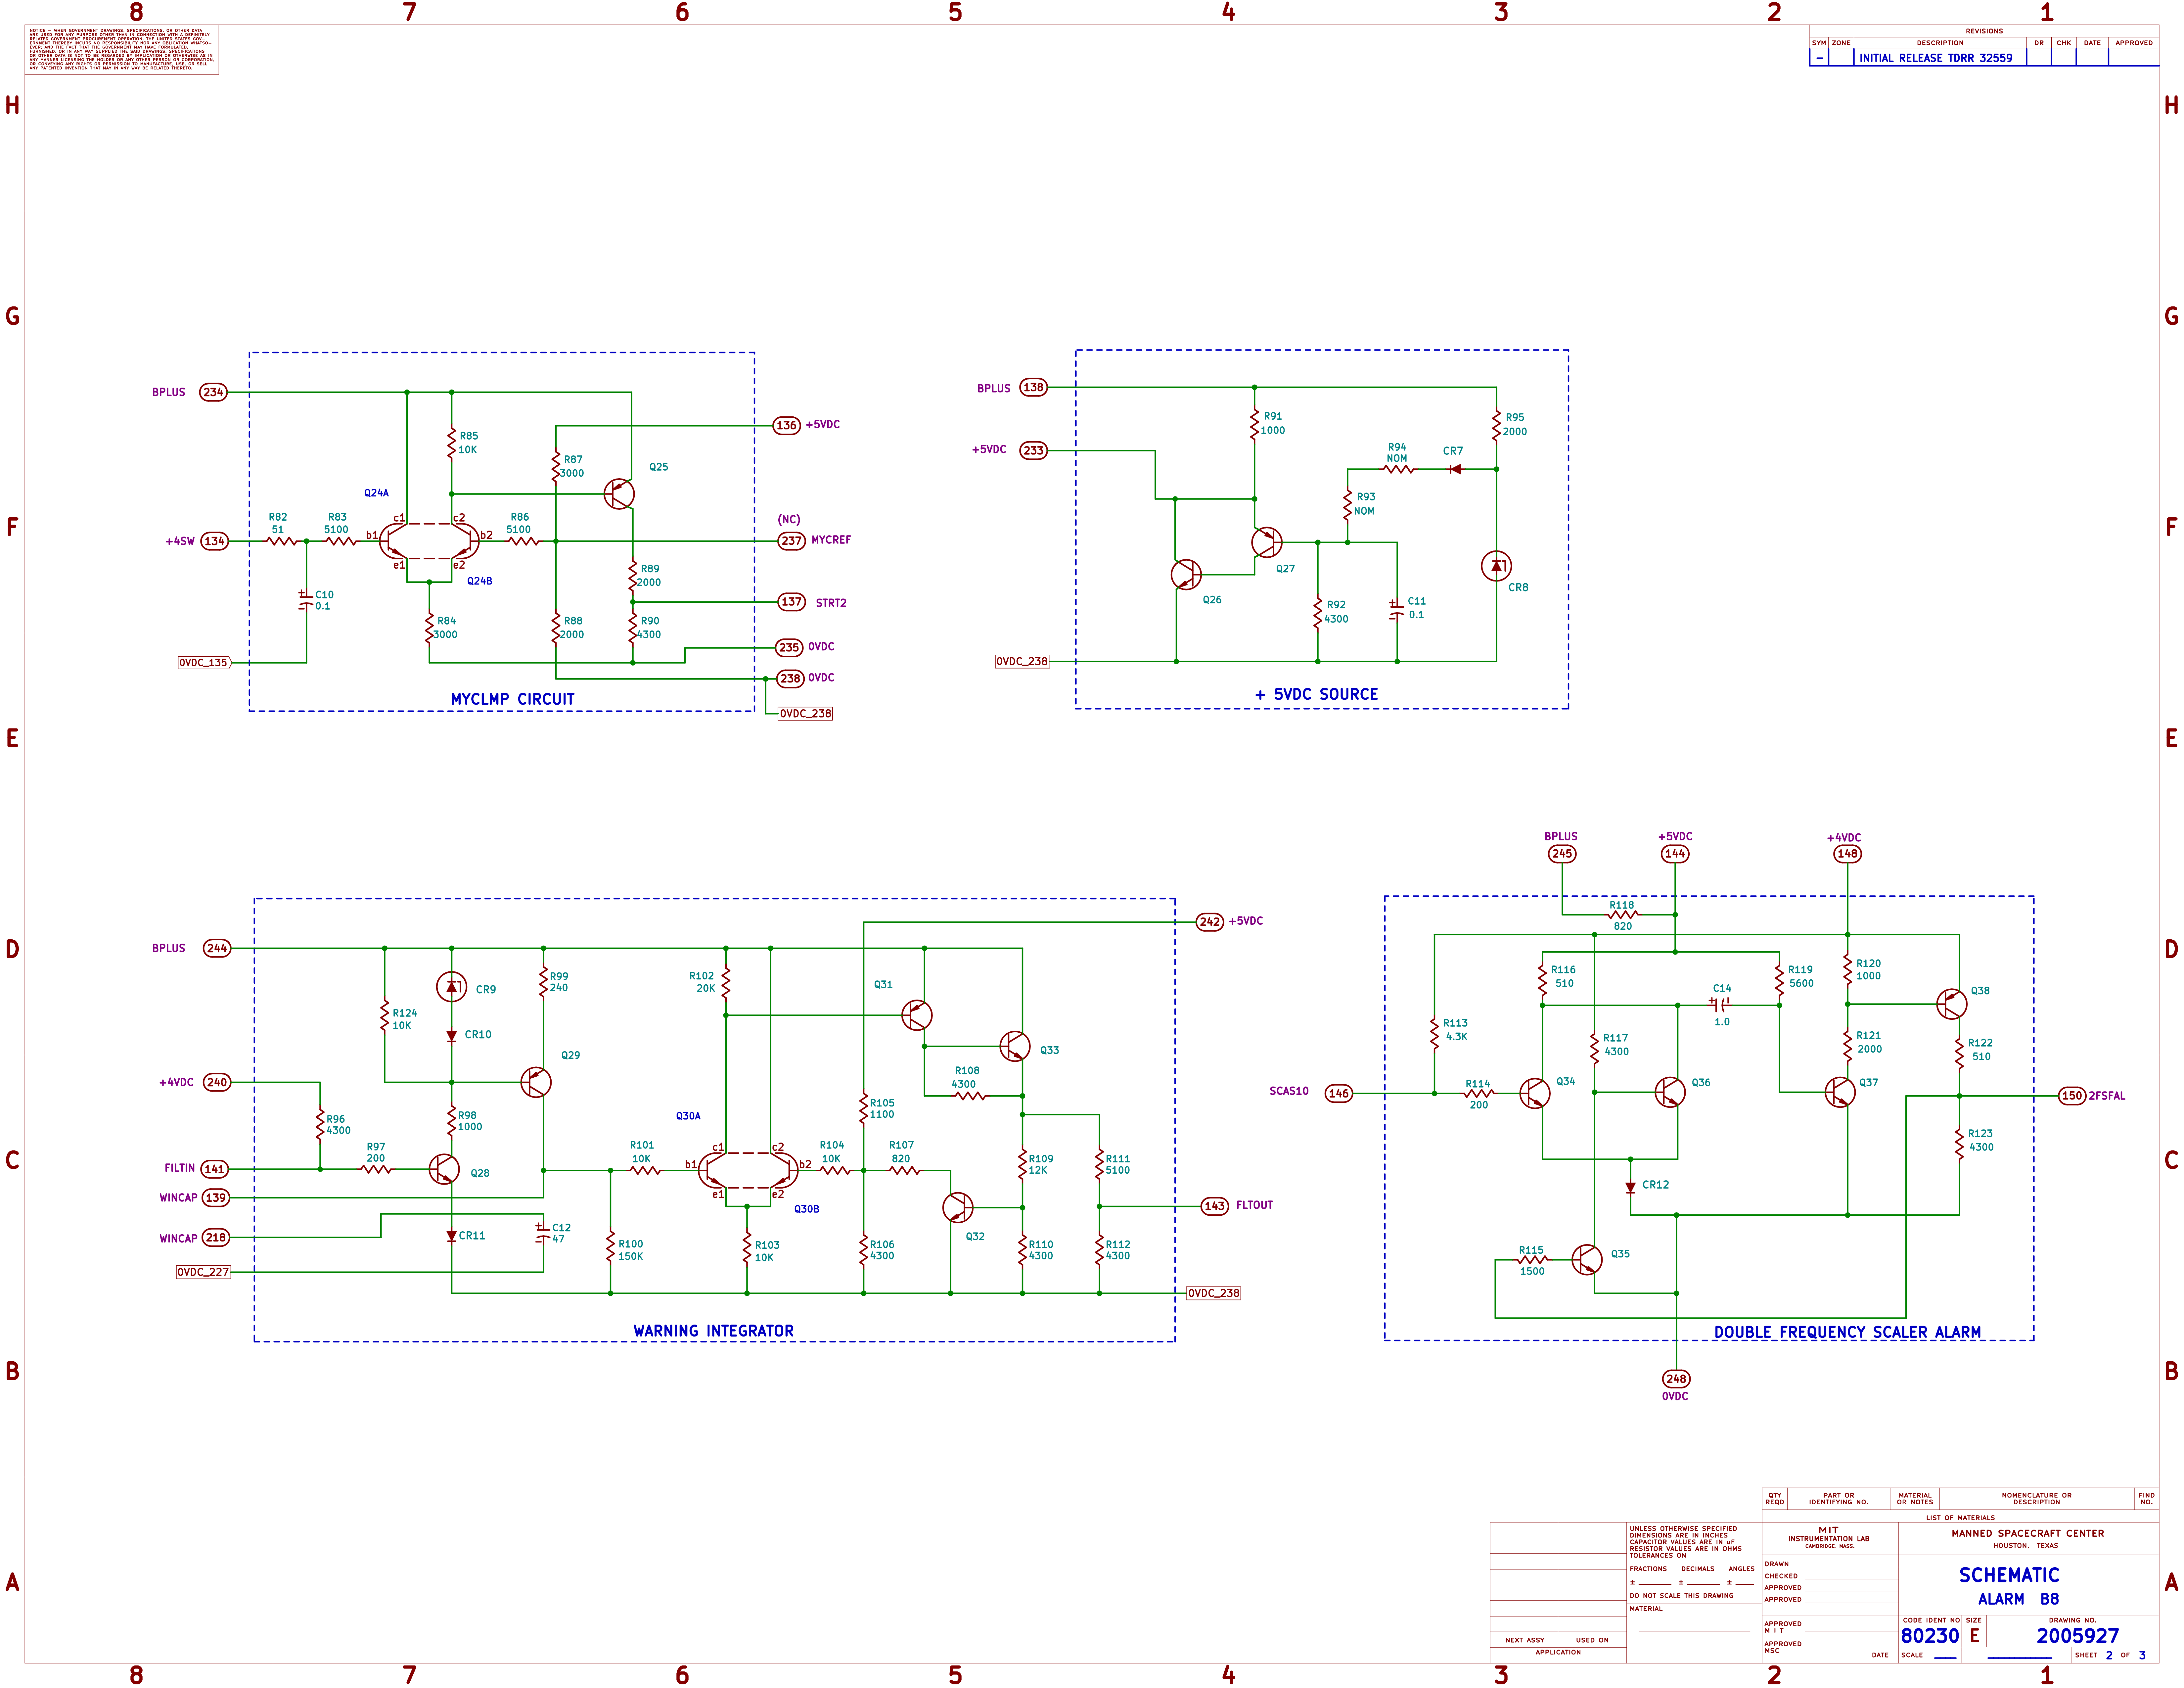2184x1688 pixels.
Task: Select the Q28 transistor symbol
Action: click(x=444, y=1169)
